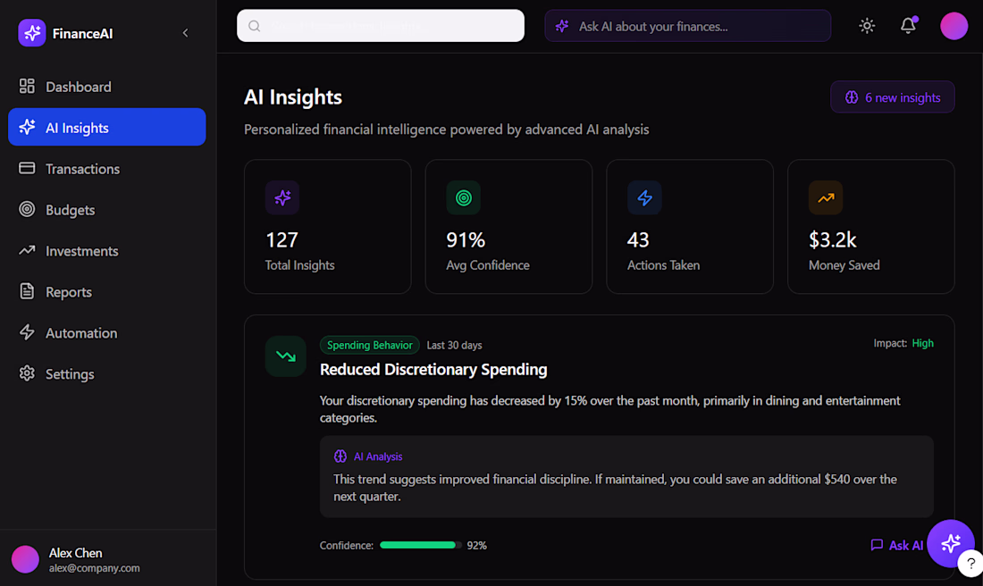This screenshot has width=983, height=586.
Task: Click the 91% Avg Confidence value
Action: coord(466,240)
